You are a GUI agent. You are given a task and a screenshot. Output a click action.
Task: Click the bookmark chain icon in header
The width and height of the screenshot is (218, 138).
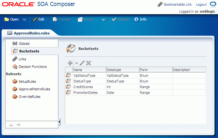(160, 4)
